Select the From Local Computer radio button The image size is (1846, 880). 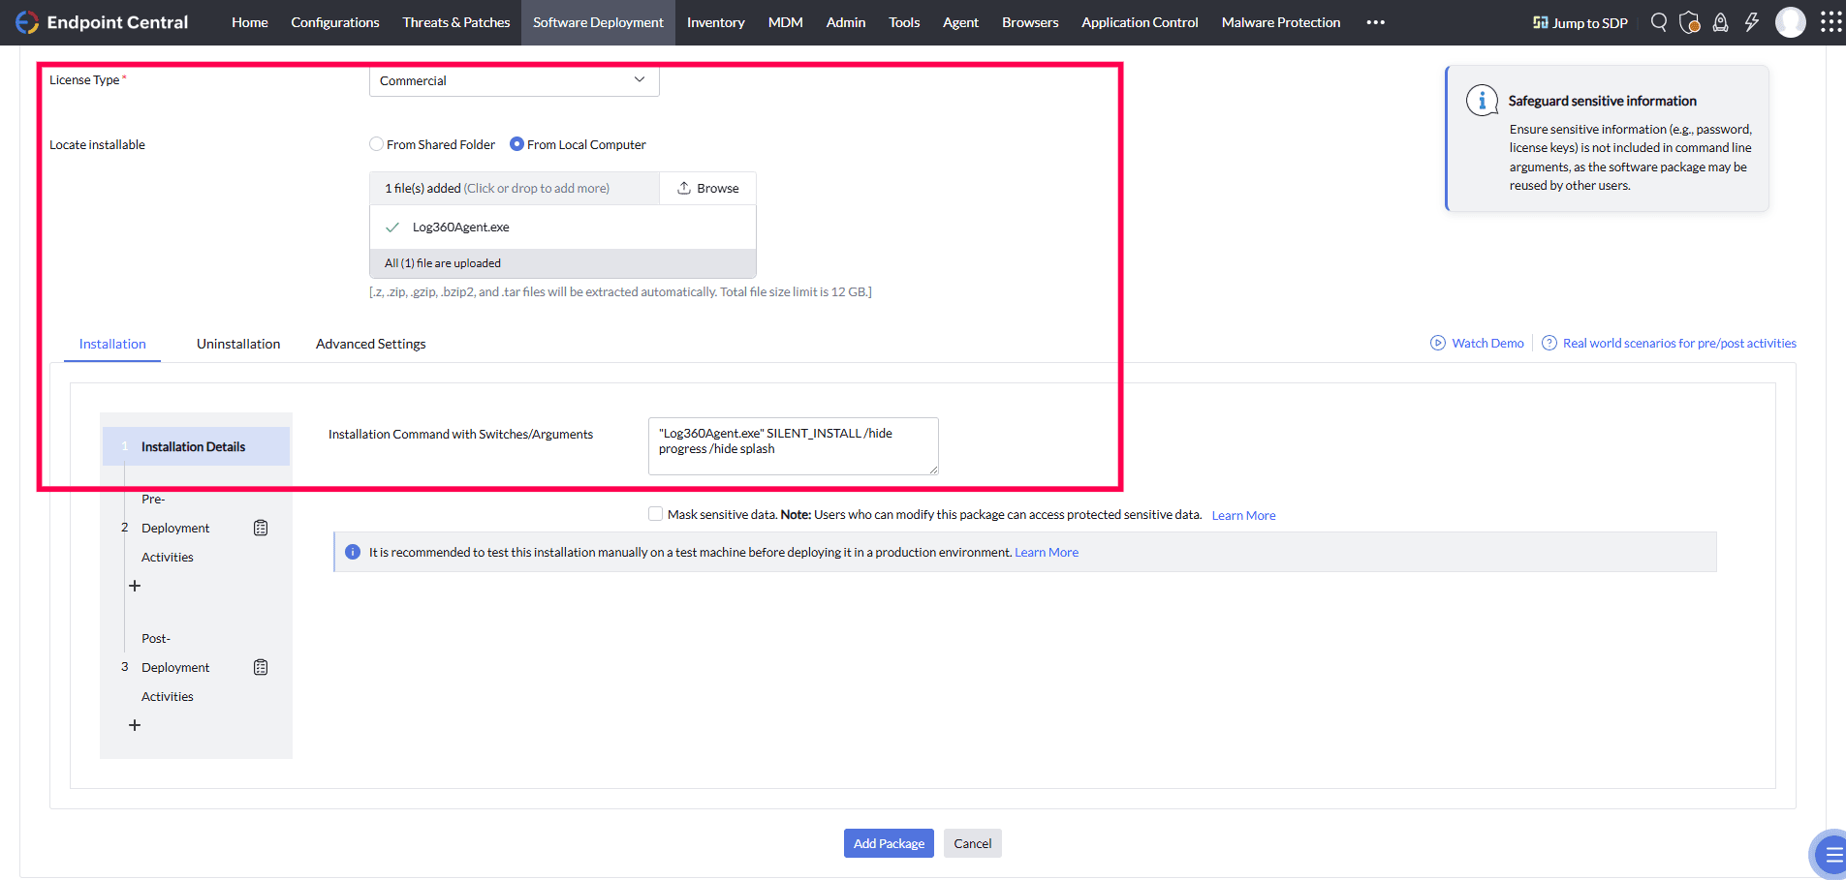click(x=516, y=144)
